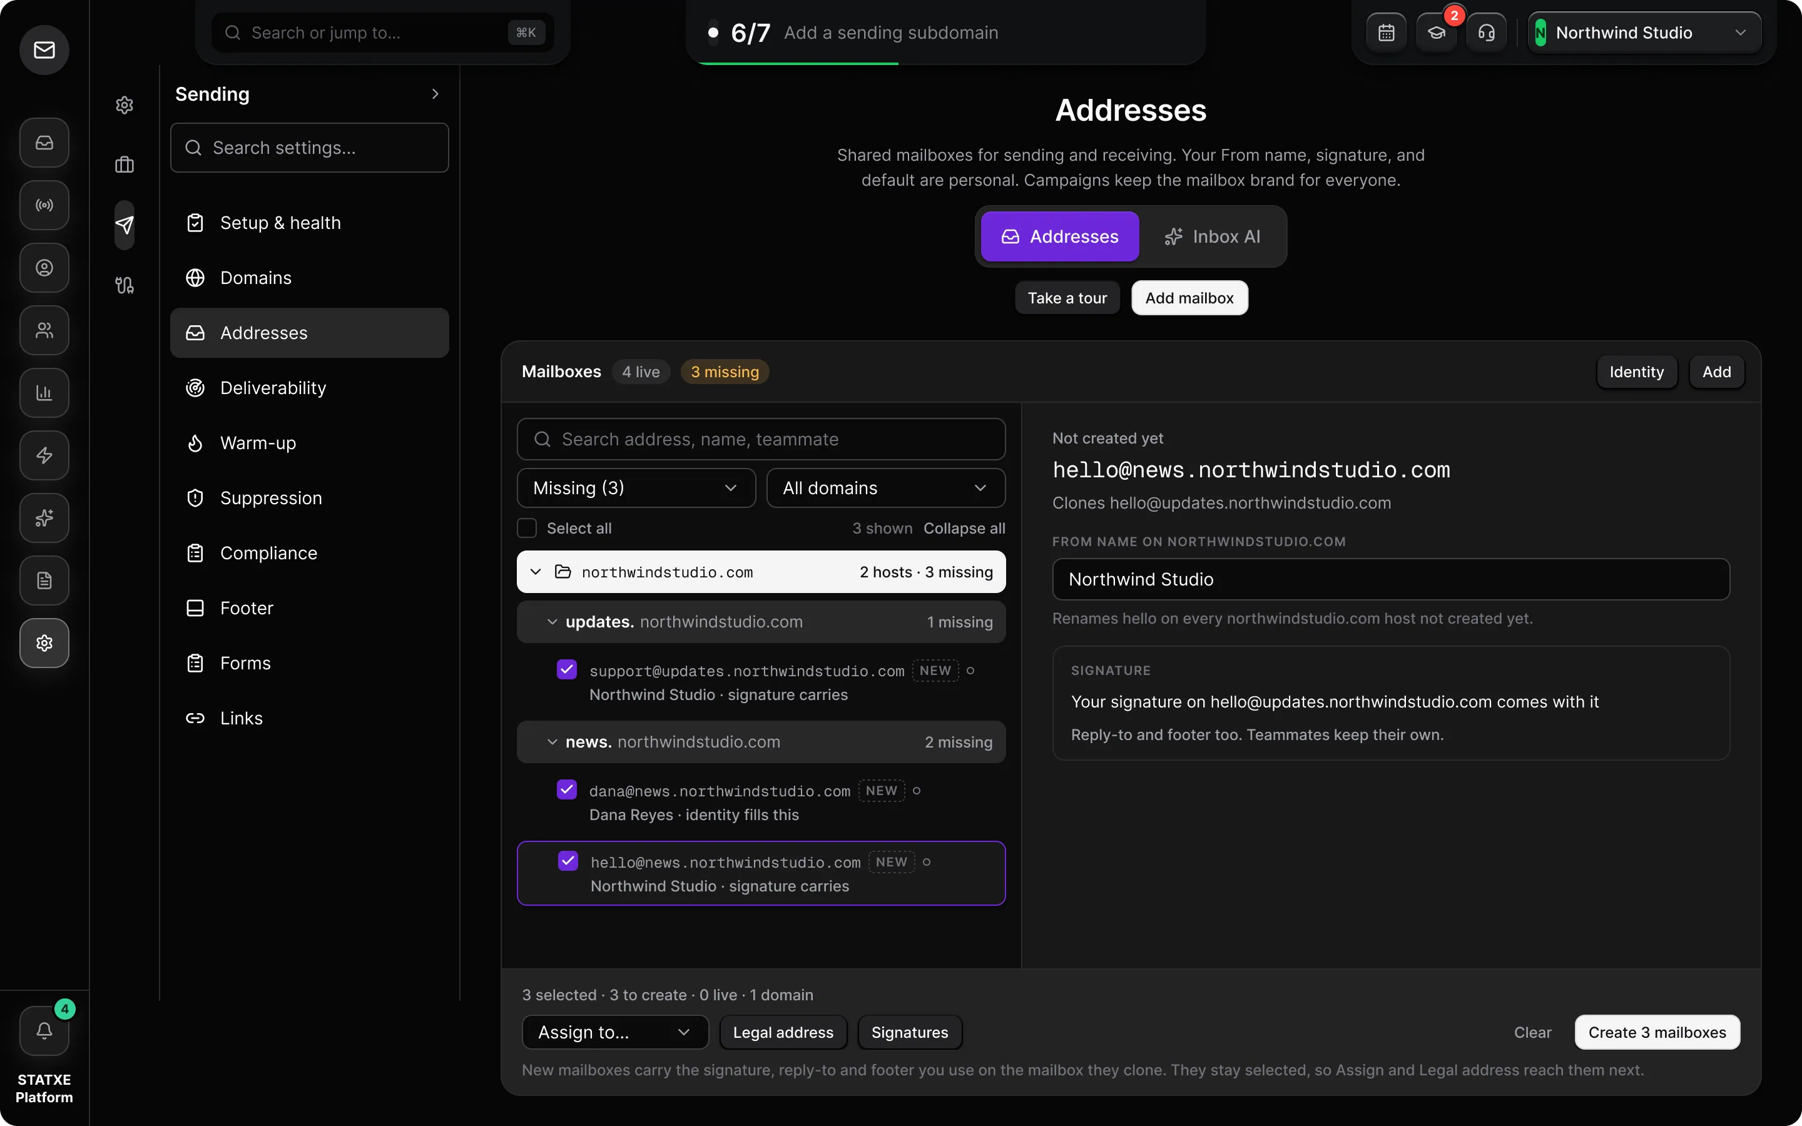
Task: Open the inbox tray icon in the left rail
Action: click(44, 142)
